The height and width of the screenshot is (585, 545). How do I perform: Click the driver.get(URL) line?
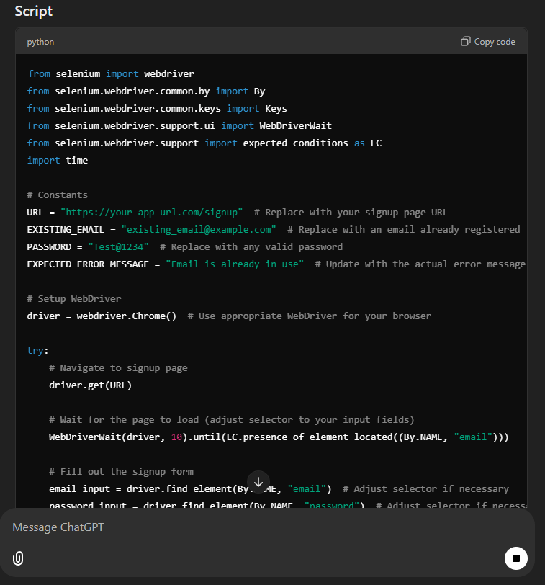point(90,385)
